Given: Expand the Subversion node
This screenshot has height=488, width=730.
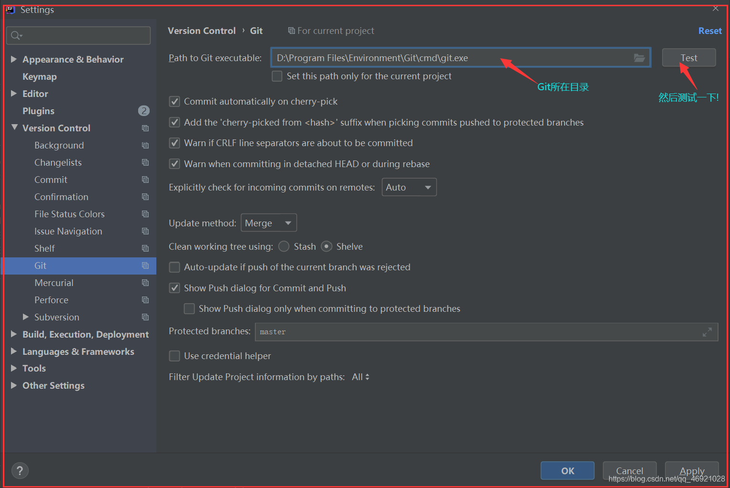Looking at the screenshot, I should click(x=26, y=317).
